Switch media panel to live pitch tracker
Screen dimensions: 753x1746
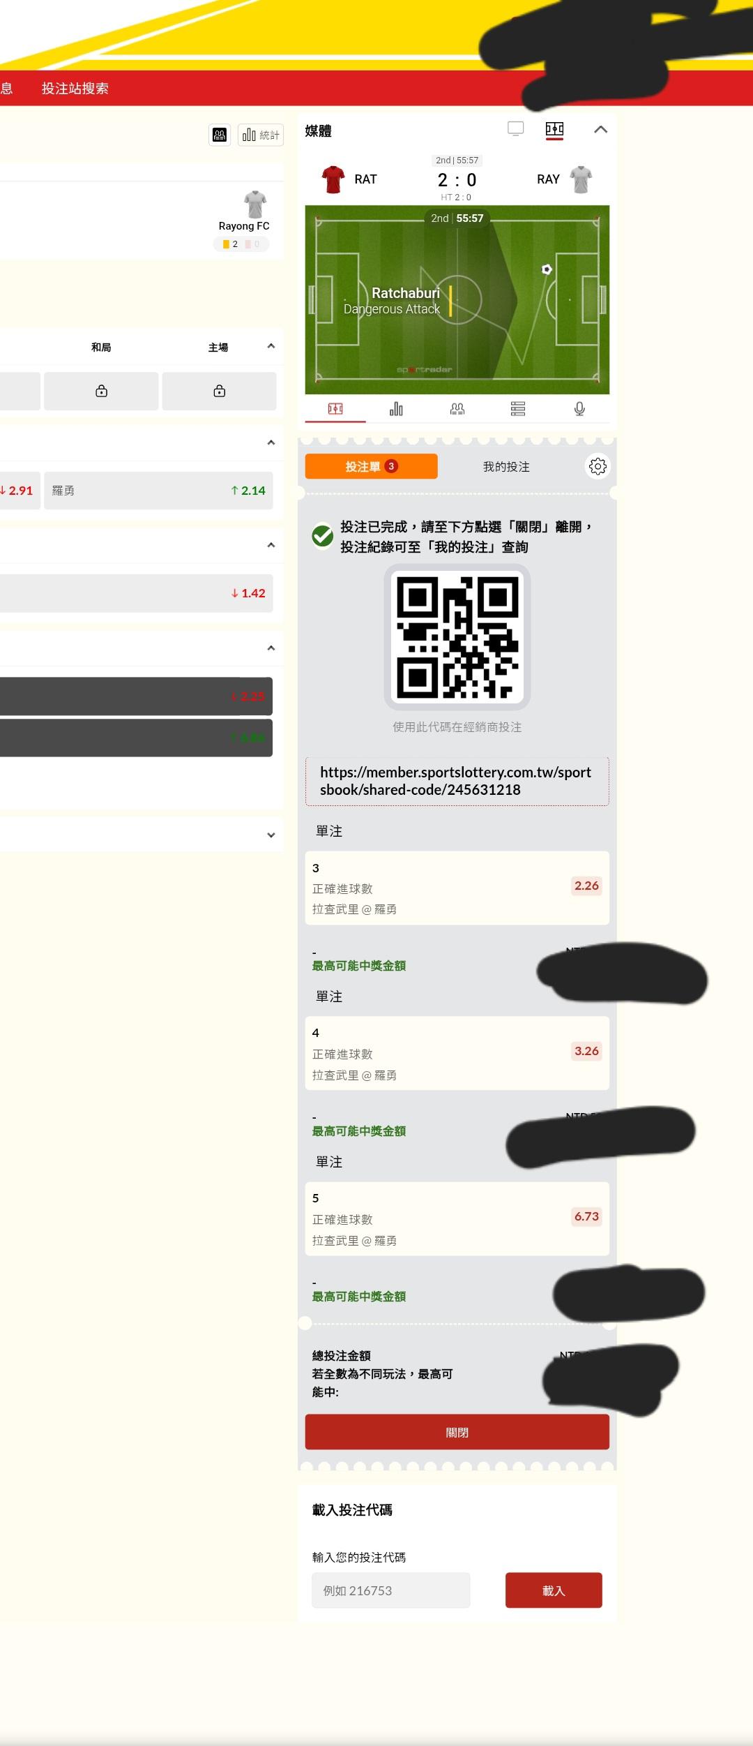[554, 129]
